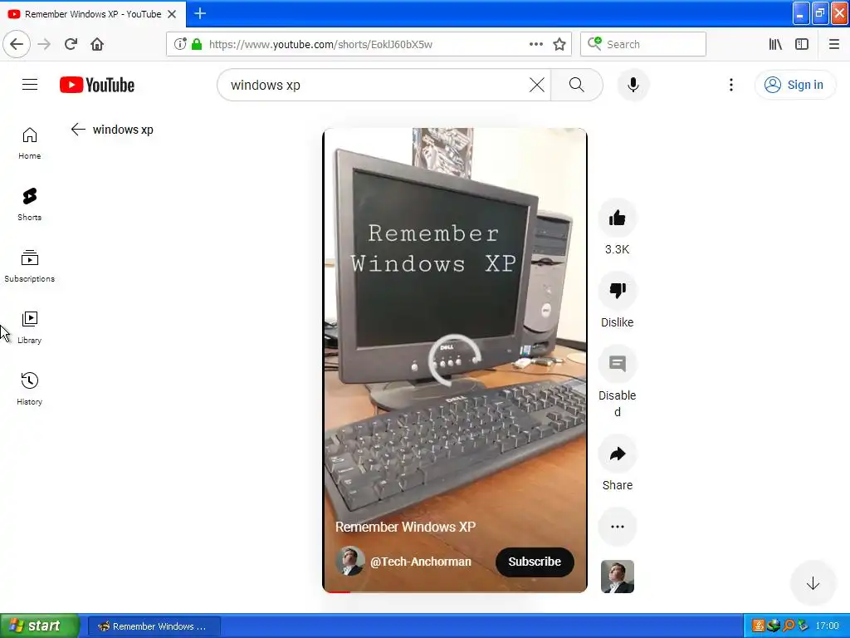Click the magnifier tray icon
Screen dimensions: 850x638
789,626
